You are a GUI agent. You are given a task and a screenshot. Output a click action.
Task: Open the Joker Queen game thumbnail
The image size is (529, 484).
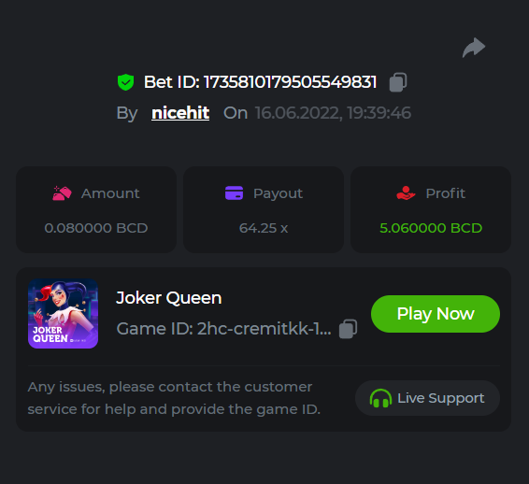pos(64,314)
